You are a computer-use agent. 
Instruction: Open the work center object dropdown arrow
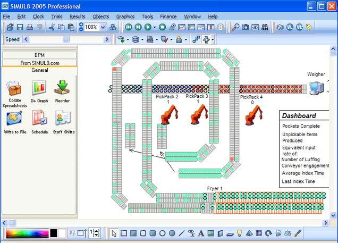(157, 39)
